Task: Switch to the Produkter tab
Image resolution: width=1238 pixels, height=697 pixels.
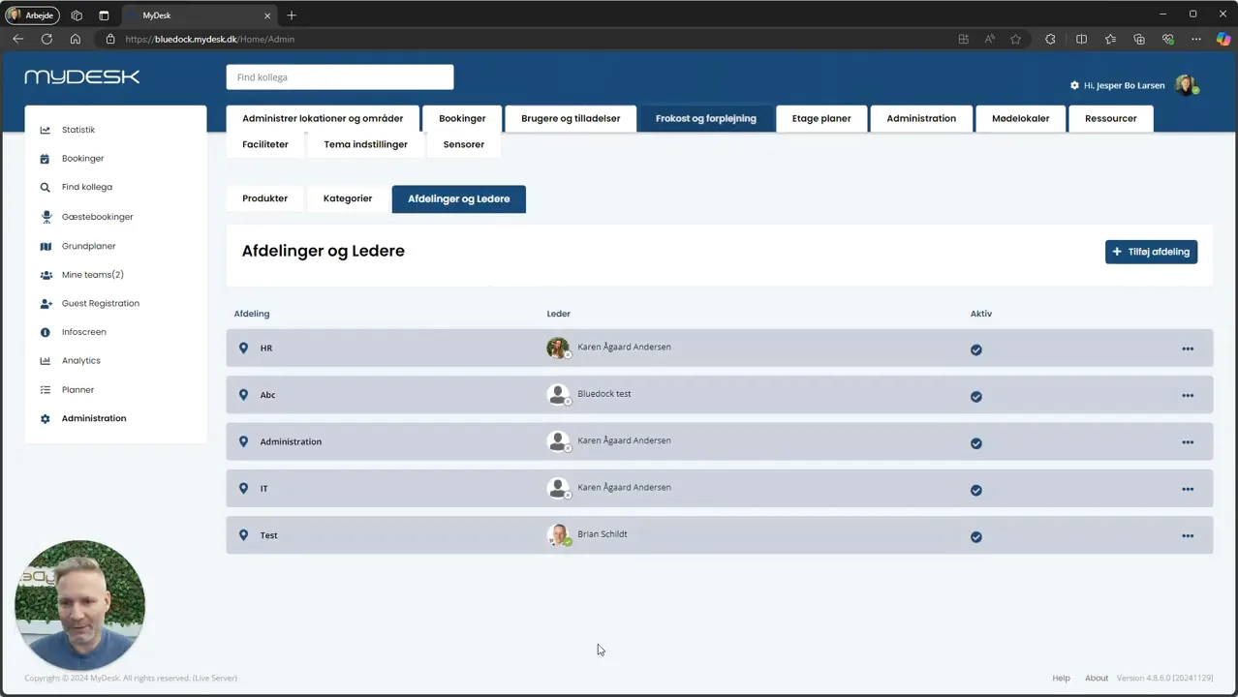Action: (x=264, y=198)
